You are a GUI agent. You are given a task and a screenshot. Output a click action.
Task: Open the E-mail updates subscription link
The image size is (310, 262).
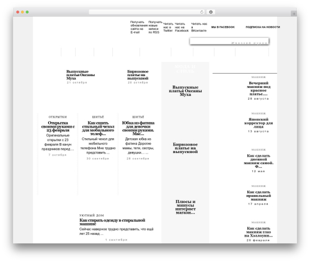click(x=139, y=27)
